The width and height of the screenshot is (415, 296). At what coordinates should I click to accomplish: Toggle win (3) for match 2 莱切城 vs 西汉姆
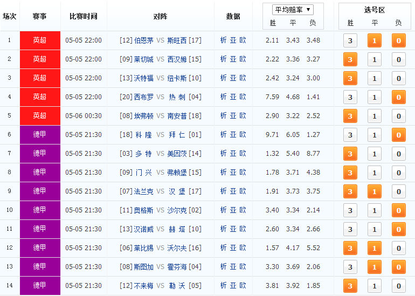[x=350, y=59]
